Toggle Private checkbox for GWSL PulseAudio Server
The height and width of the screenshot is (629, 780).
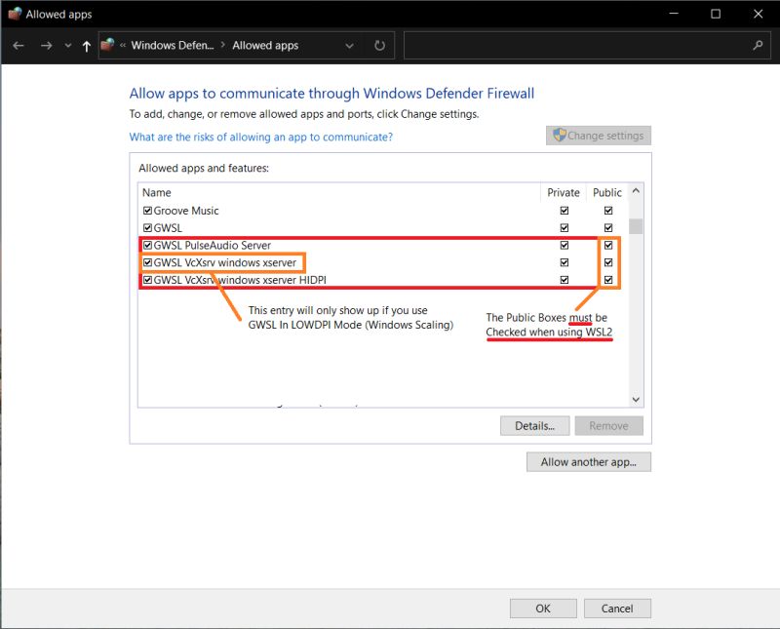(565, 246)
